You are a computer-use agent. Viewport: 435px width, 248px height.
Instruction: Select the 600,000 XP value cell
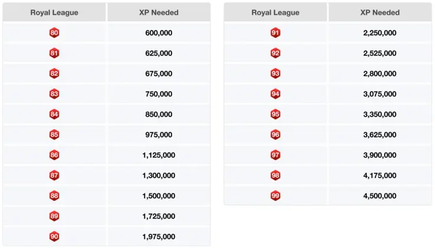click(x=158, y=33)
